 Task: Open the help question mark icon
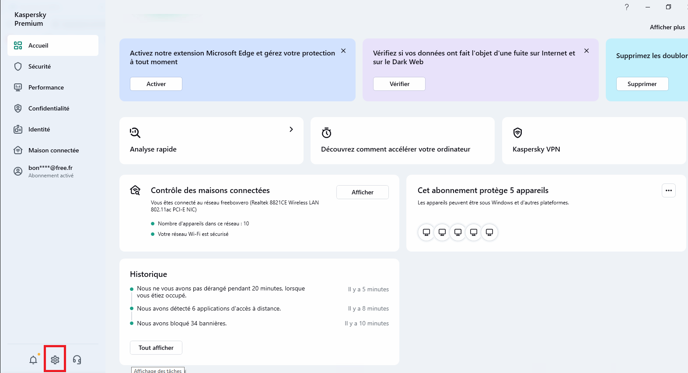(x=627, y=7)
